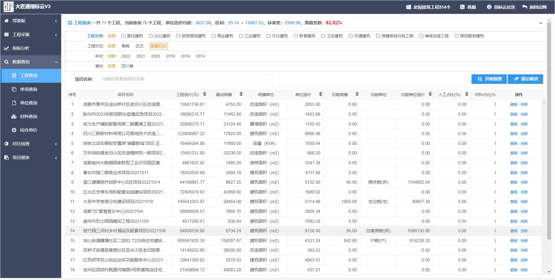Click the page vertical scrollbar thumb
Screen dimensions: 555x280
(x=549, y=131)
